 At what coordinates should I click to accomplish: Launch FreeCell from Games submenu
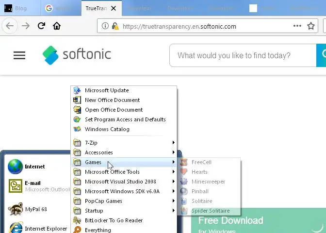210,162
